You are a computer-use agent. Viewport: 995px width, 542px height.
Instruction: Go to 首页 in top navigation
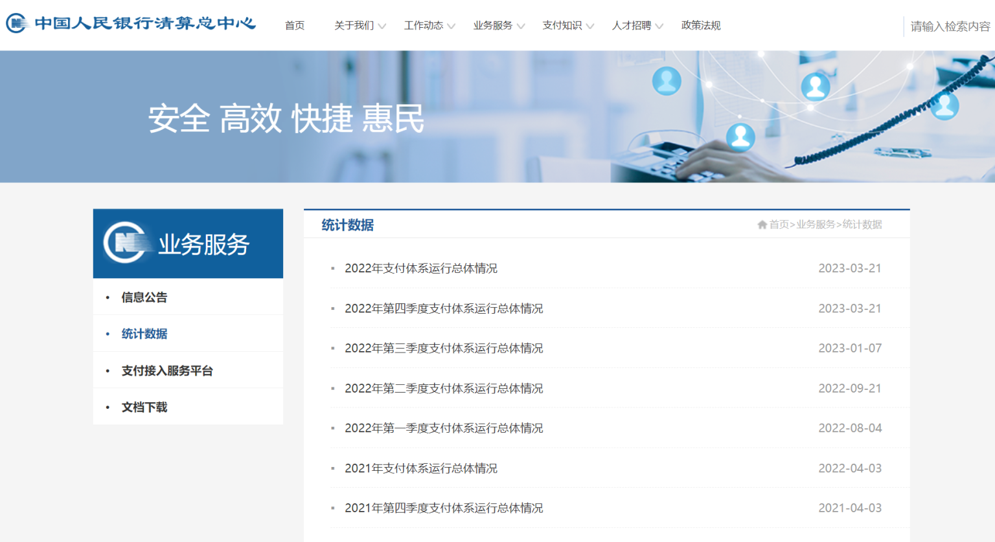pos(295,26)
